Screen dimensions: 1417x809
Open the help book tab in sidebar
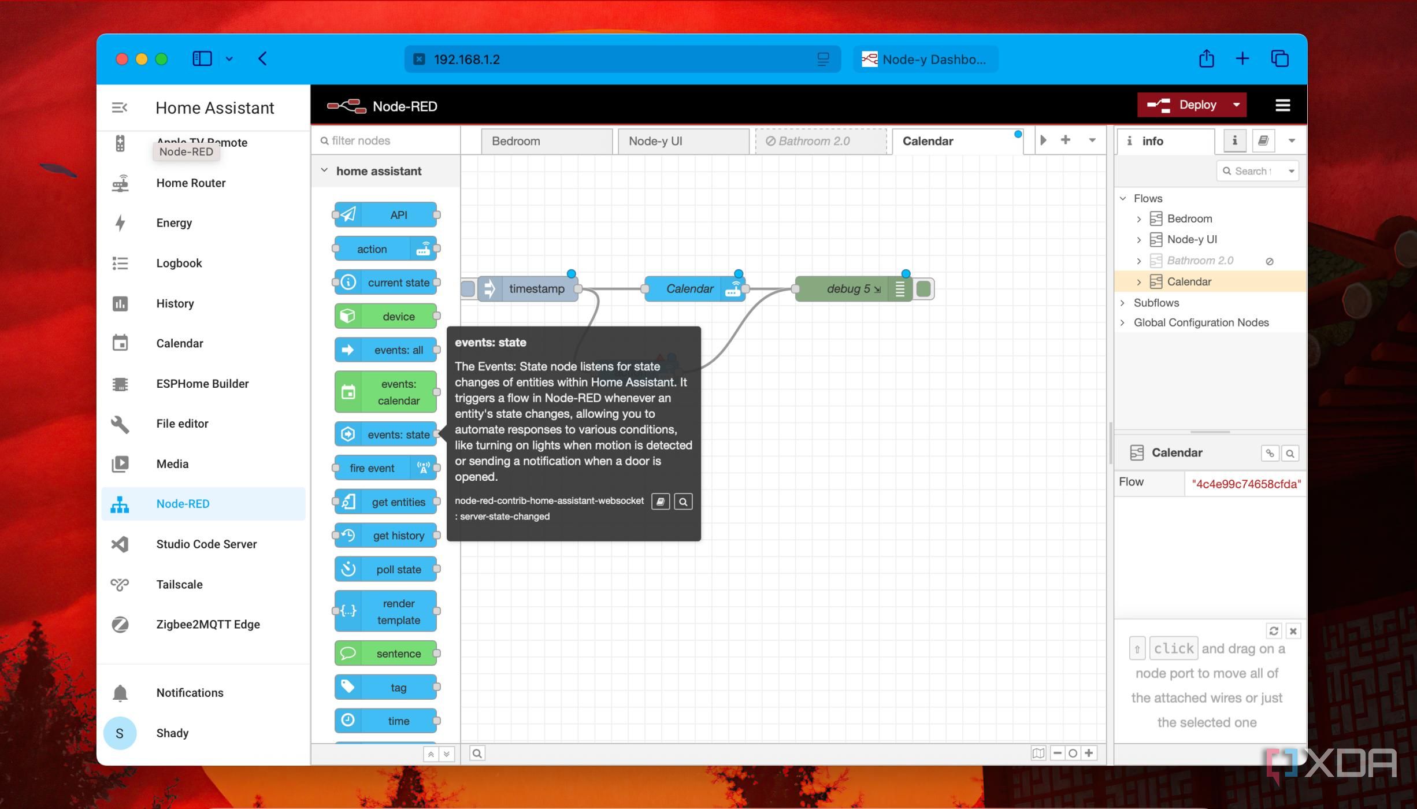pyautogui.click(x=1263, y=140)
